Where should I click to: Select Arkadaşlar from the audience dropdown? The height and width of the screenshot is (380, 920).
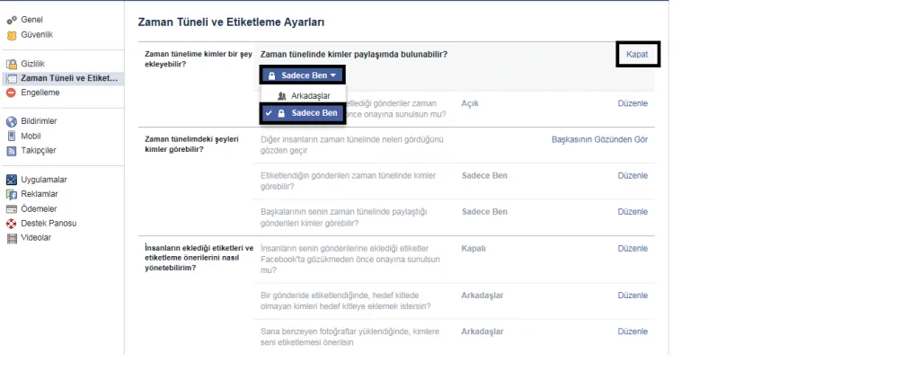pos(305,94)
